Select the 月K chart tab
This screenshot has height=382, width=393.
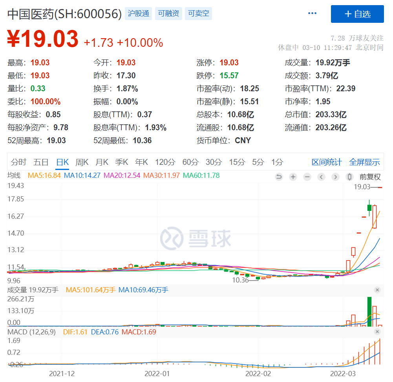pyautogui.click(x=102, y=162)
